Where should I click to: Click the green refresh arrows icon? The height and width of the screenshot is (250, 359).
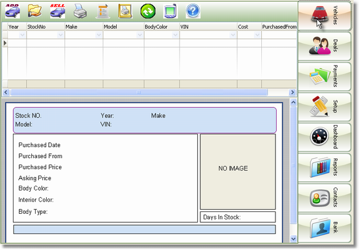[148, 11]
